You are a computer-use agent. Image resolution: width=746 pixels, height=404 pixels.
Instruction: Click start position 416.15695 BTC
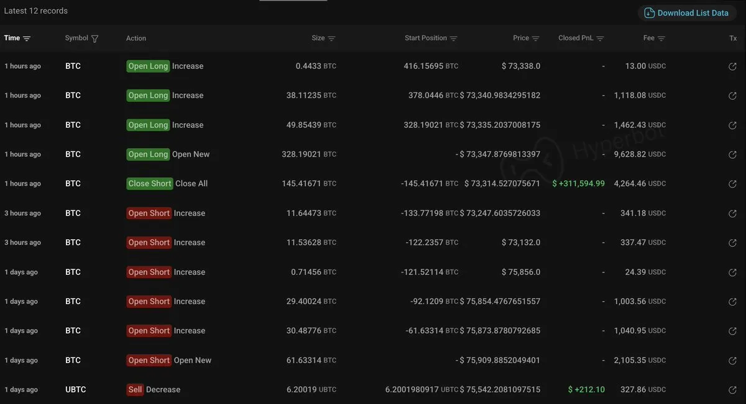[431, 66]
